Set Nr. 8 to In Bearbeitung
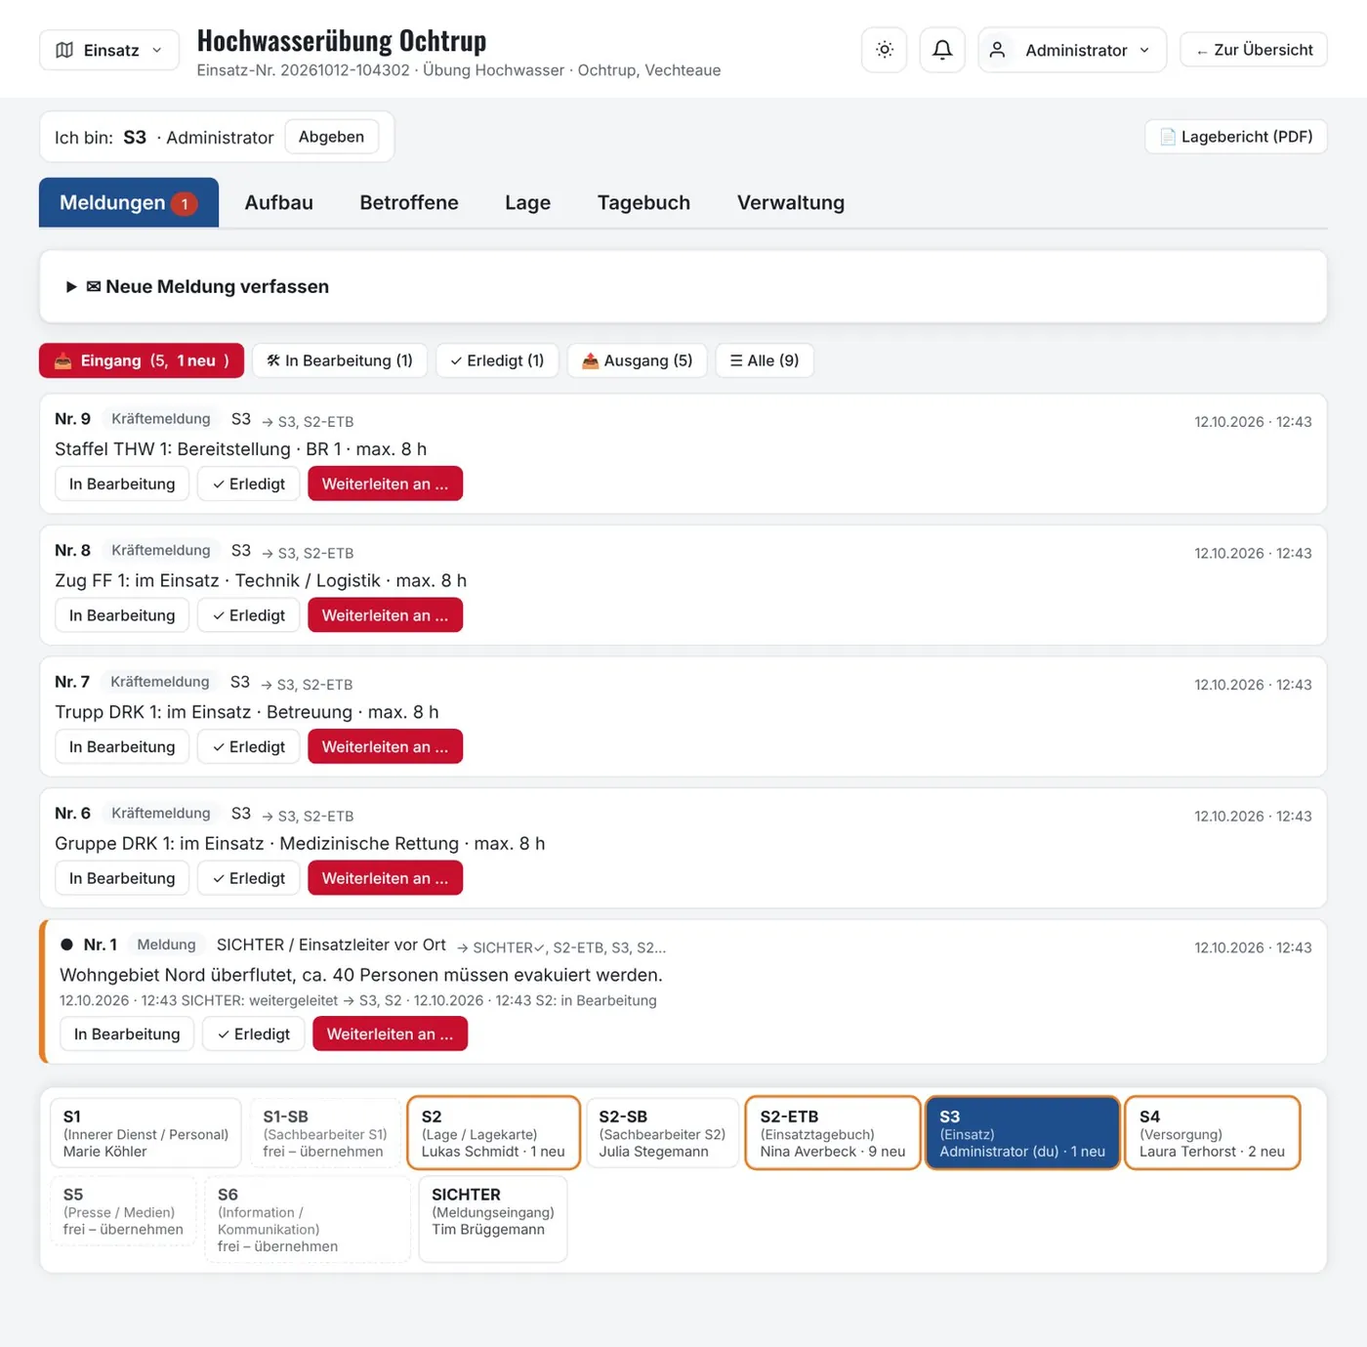The image size is (1367, 1347). (122, 615)
